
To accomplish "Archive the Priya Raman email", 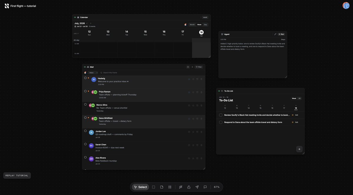I will [197, 92].
